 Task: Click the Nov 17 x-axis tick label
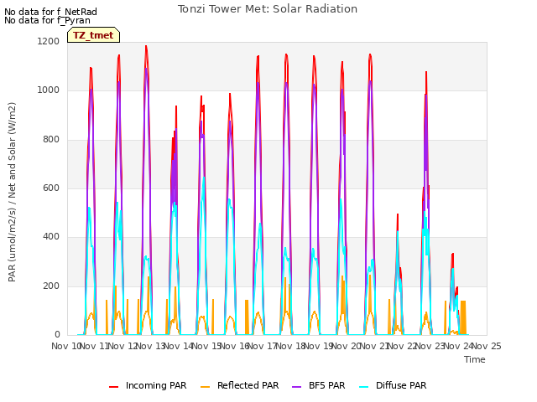coord(263,346)
